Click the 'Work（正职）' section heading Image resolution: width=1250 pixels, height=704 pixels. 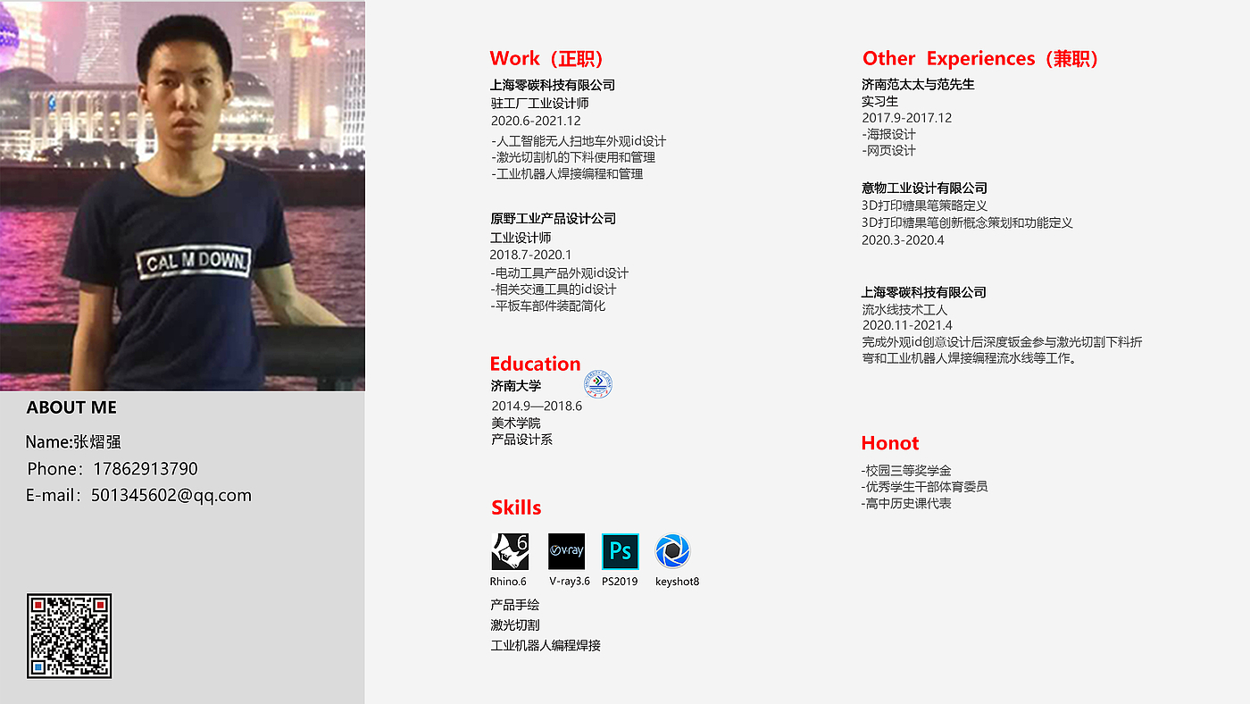547,59
